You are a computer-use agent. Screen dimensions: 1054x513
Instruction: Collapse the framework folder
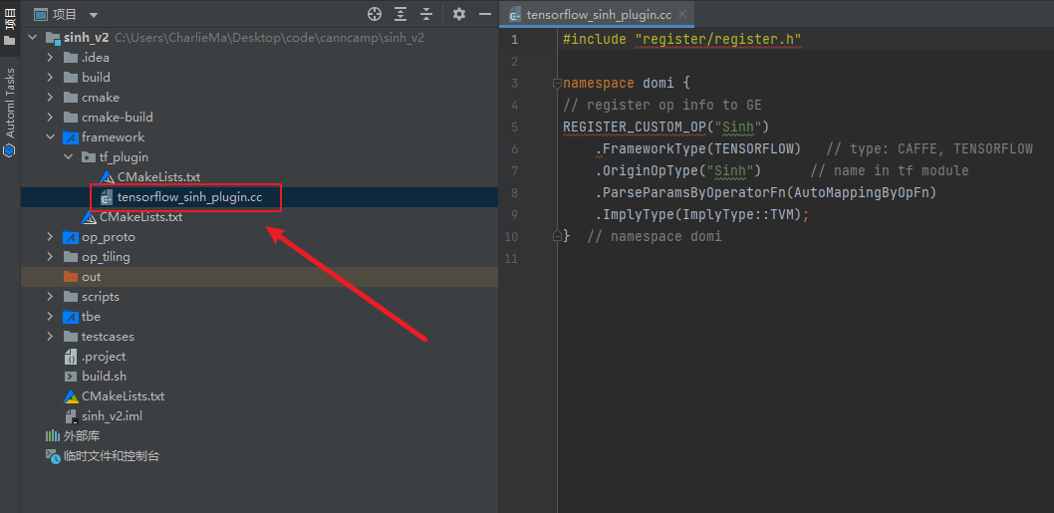click(x=51, y=137)
